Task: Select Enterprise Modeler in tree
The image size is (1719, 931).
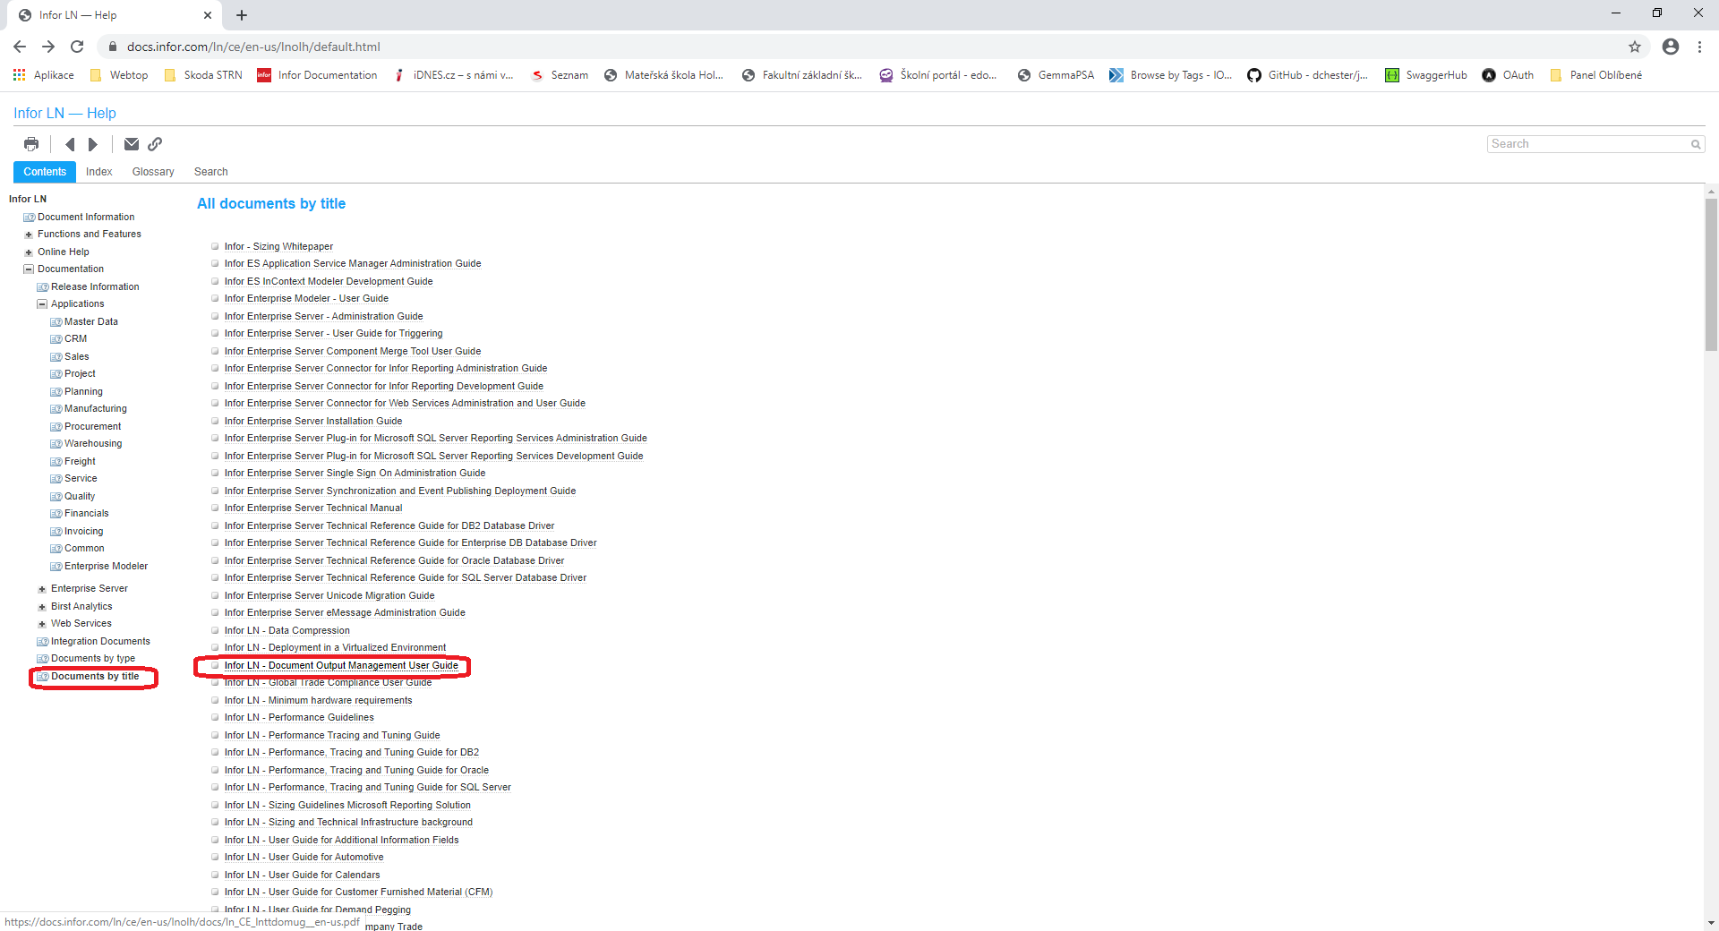Action: click(106, 567)
